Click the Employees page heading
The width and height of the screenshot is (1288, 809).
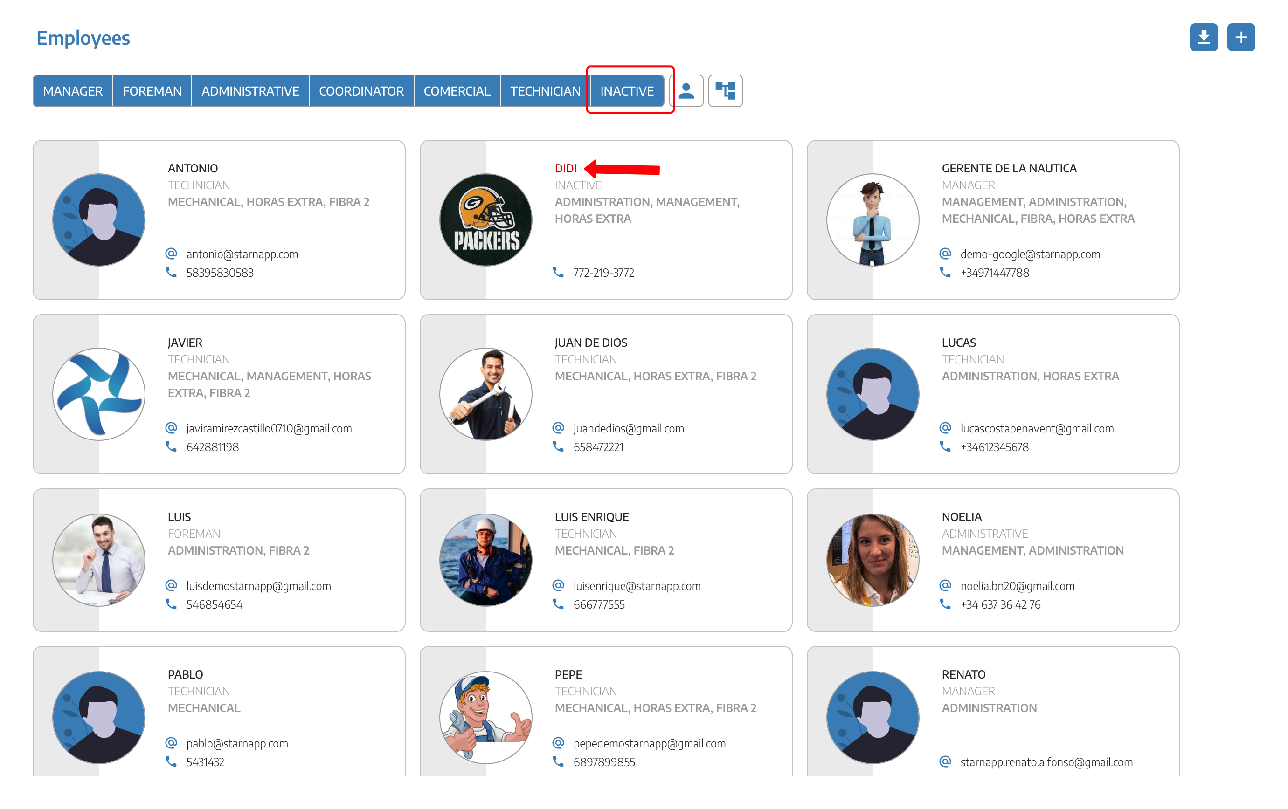83,39
